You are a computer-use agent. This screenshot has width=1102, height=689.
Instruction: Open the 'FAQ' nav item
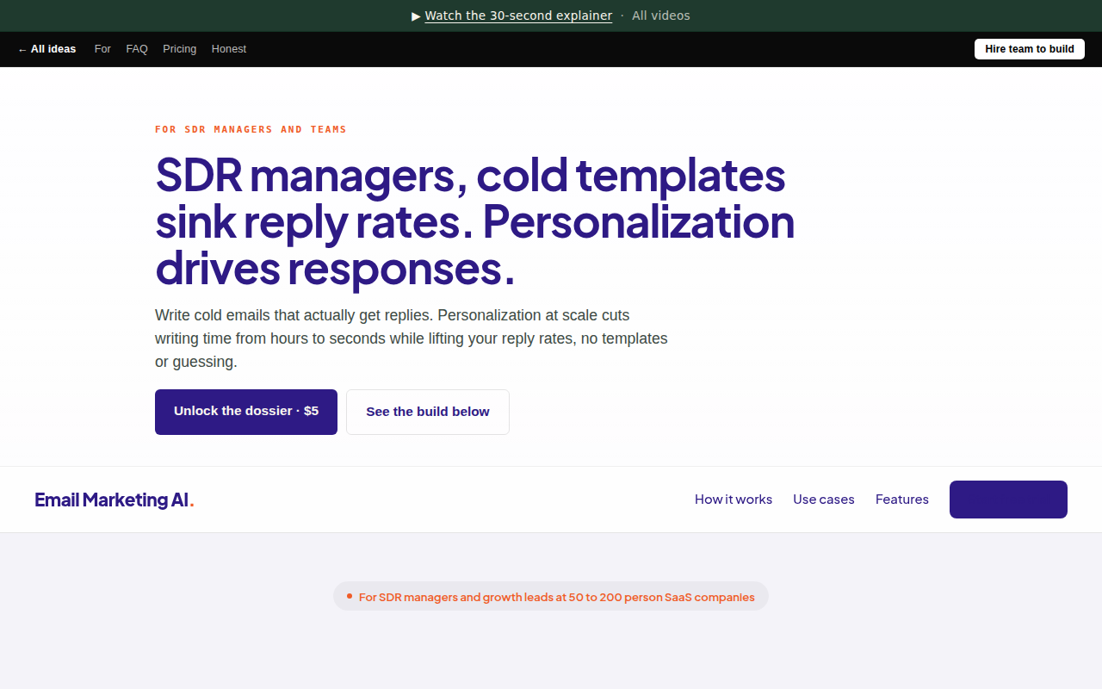[x=137, y=49]
